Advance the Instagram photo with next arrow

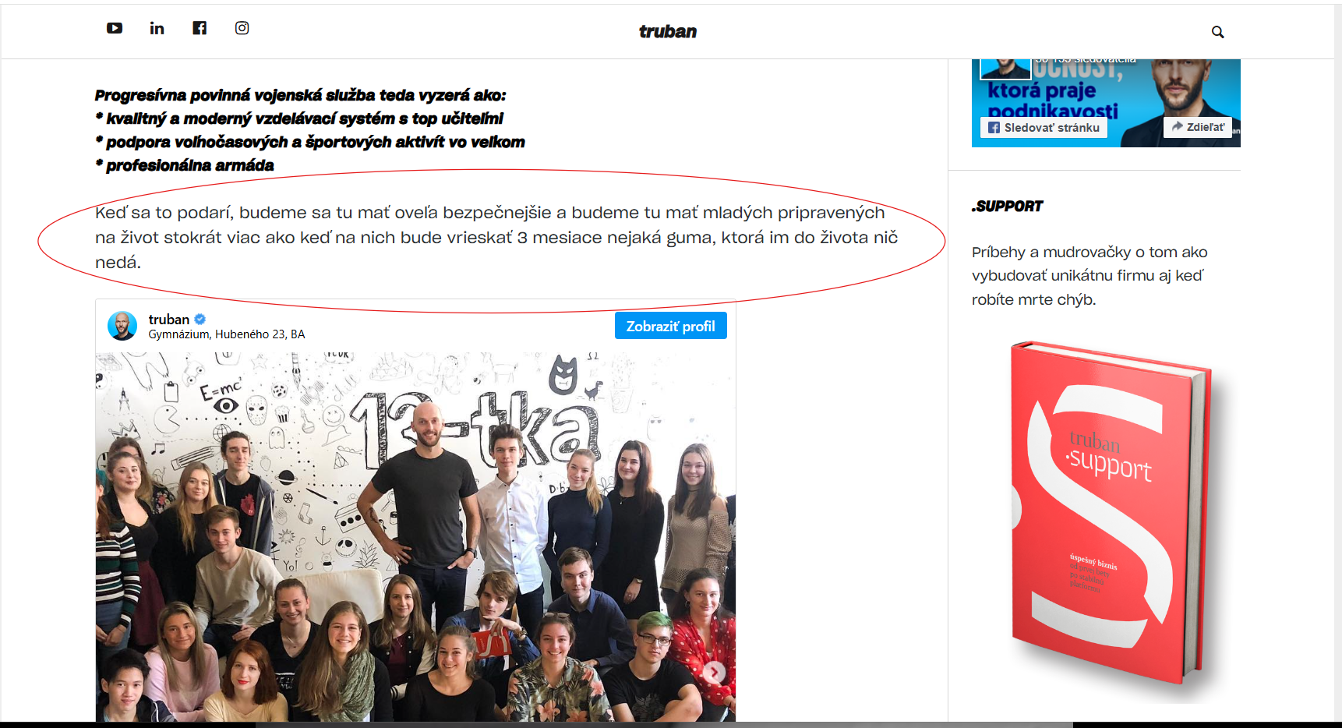(715, 672)
